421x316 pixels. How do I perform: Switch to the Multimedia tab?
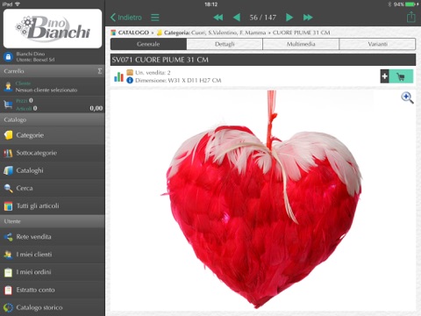(301, 44)
